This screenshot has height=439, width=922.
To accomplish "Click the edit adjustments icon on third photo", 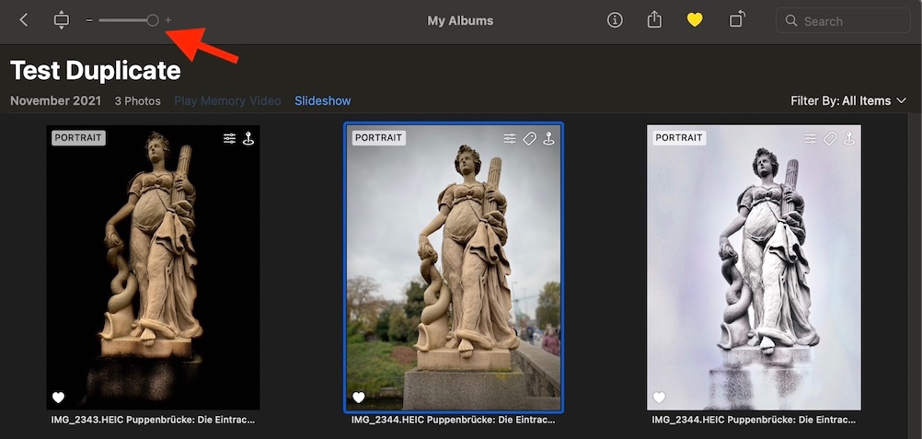I will (811, 138).
